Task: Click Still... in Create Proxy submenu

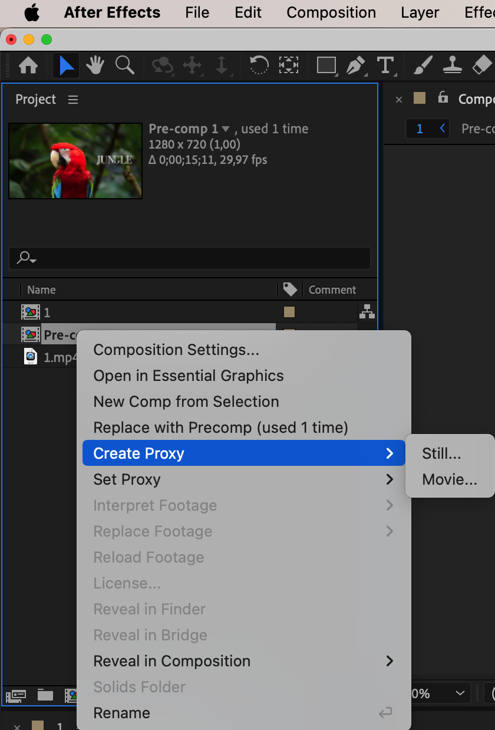Action: point(441,453)
